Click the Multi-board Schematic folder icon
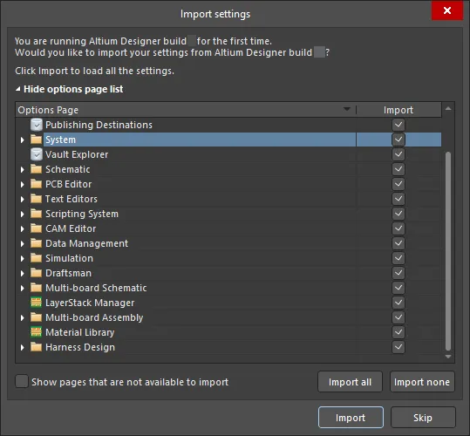Viewport: 470px width, 436px height. point(37,288)
